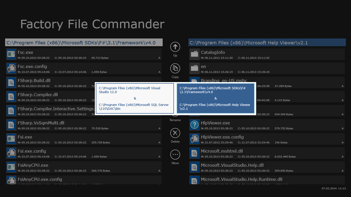Click the FsiAnyCPU.exe.config file name
This screenshot has width=351, height=197.
point(40,180)
